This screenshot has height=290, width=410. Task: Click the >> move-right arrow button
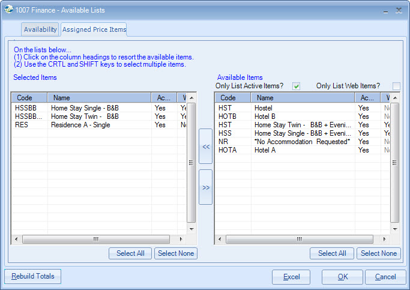pyautogui.click(x=205, y=187)
